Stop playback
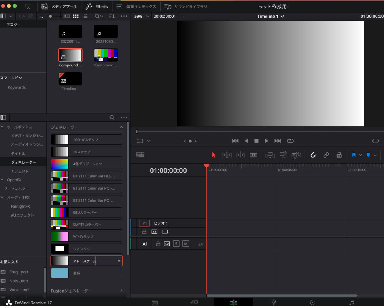The width and height of the screenshot is (384, 306). [257, 141]
